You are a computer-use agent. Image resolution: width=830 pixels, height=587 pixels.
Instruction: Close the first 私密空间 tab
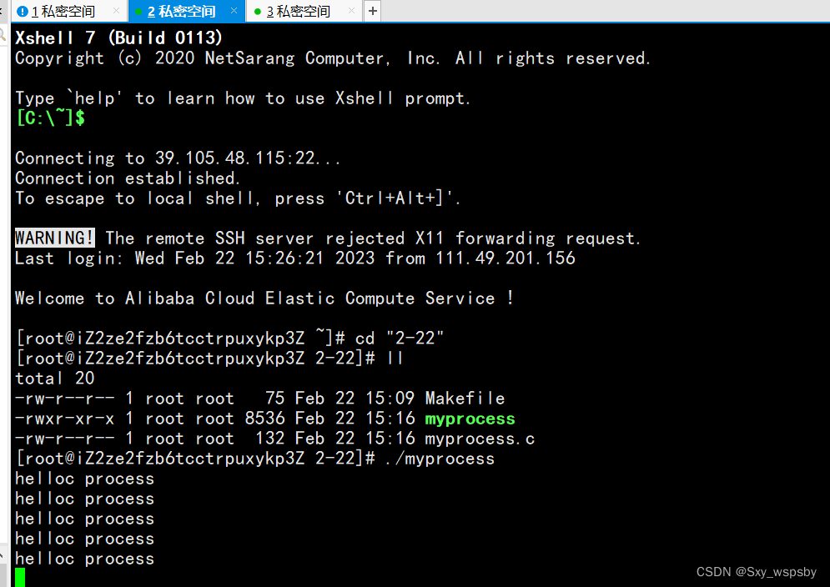pyautogui.click(x=116, y=12)
